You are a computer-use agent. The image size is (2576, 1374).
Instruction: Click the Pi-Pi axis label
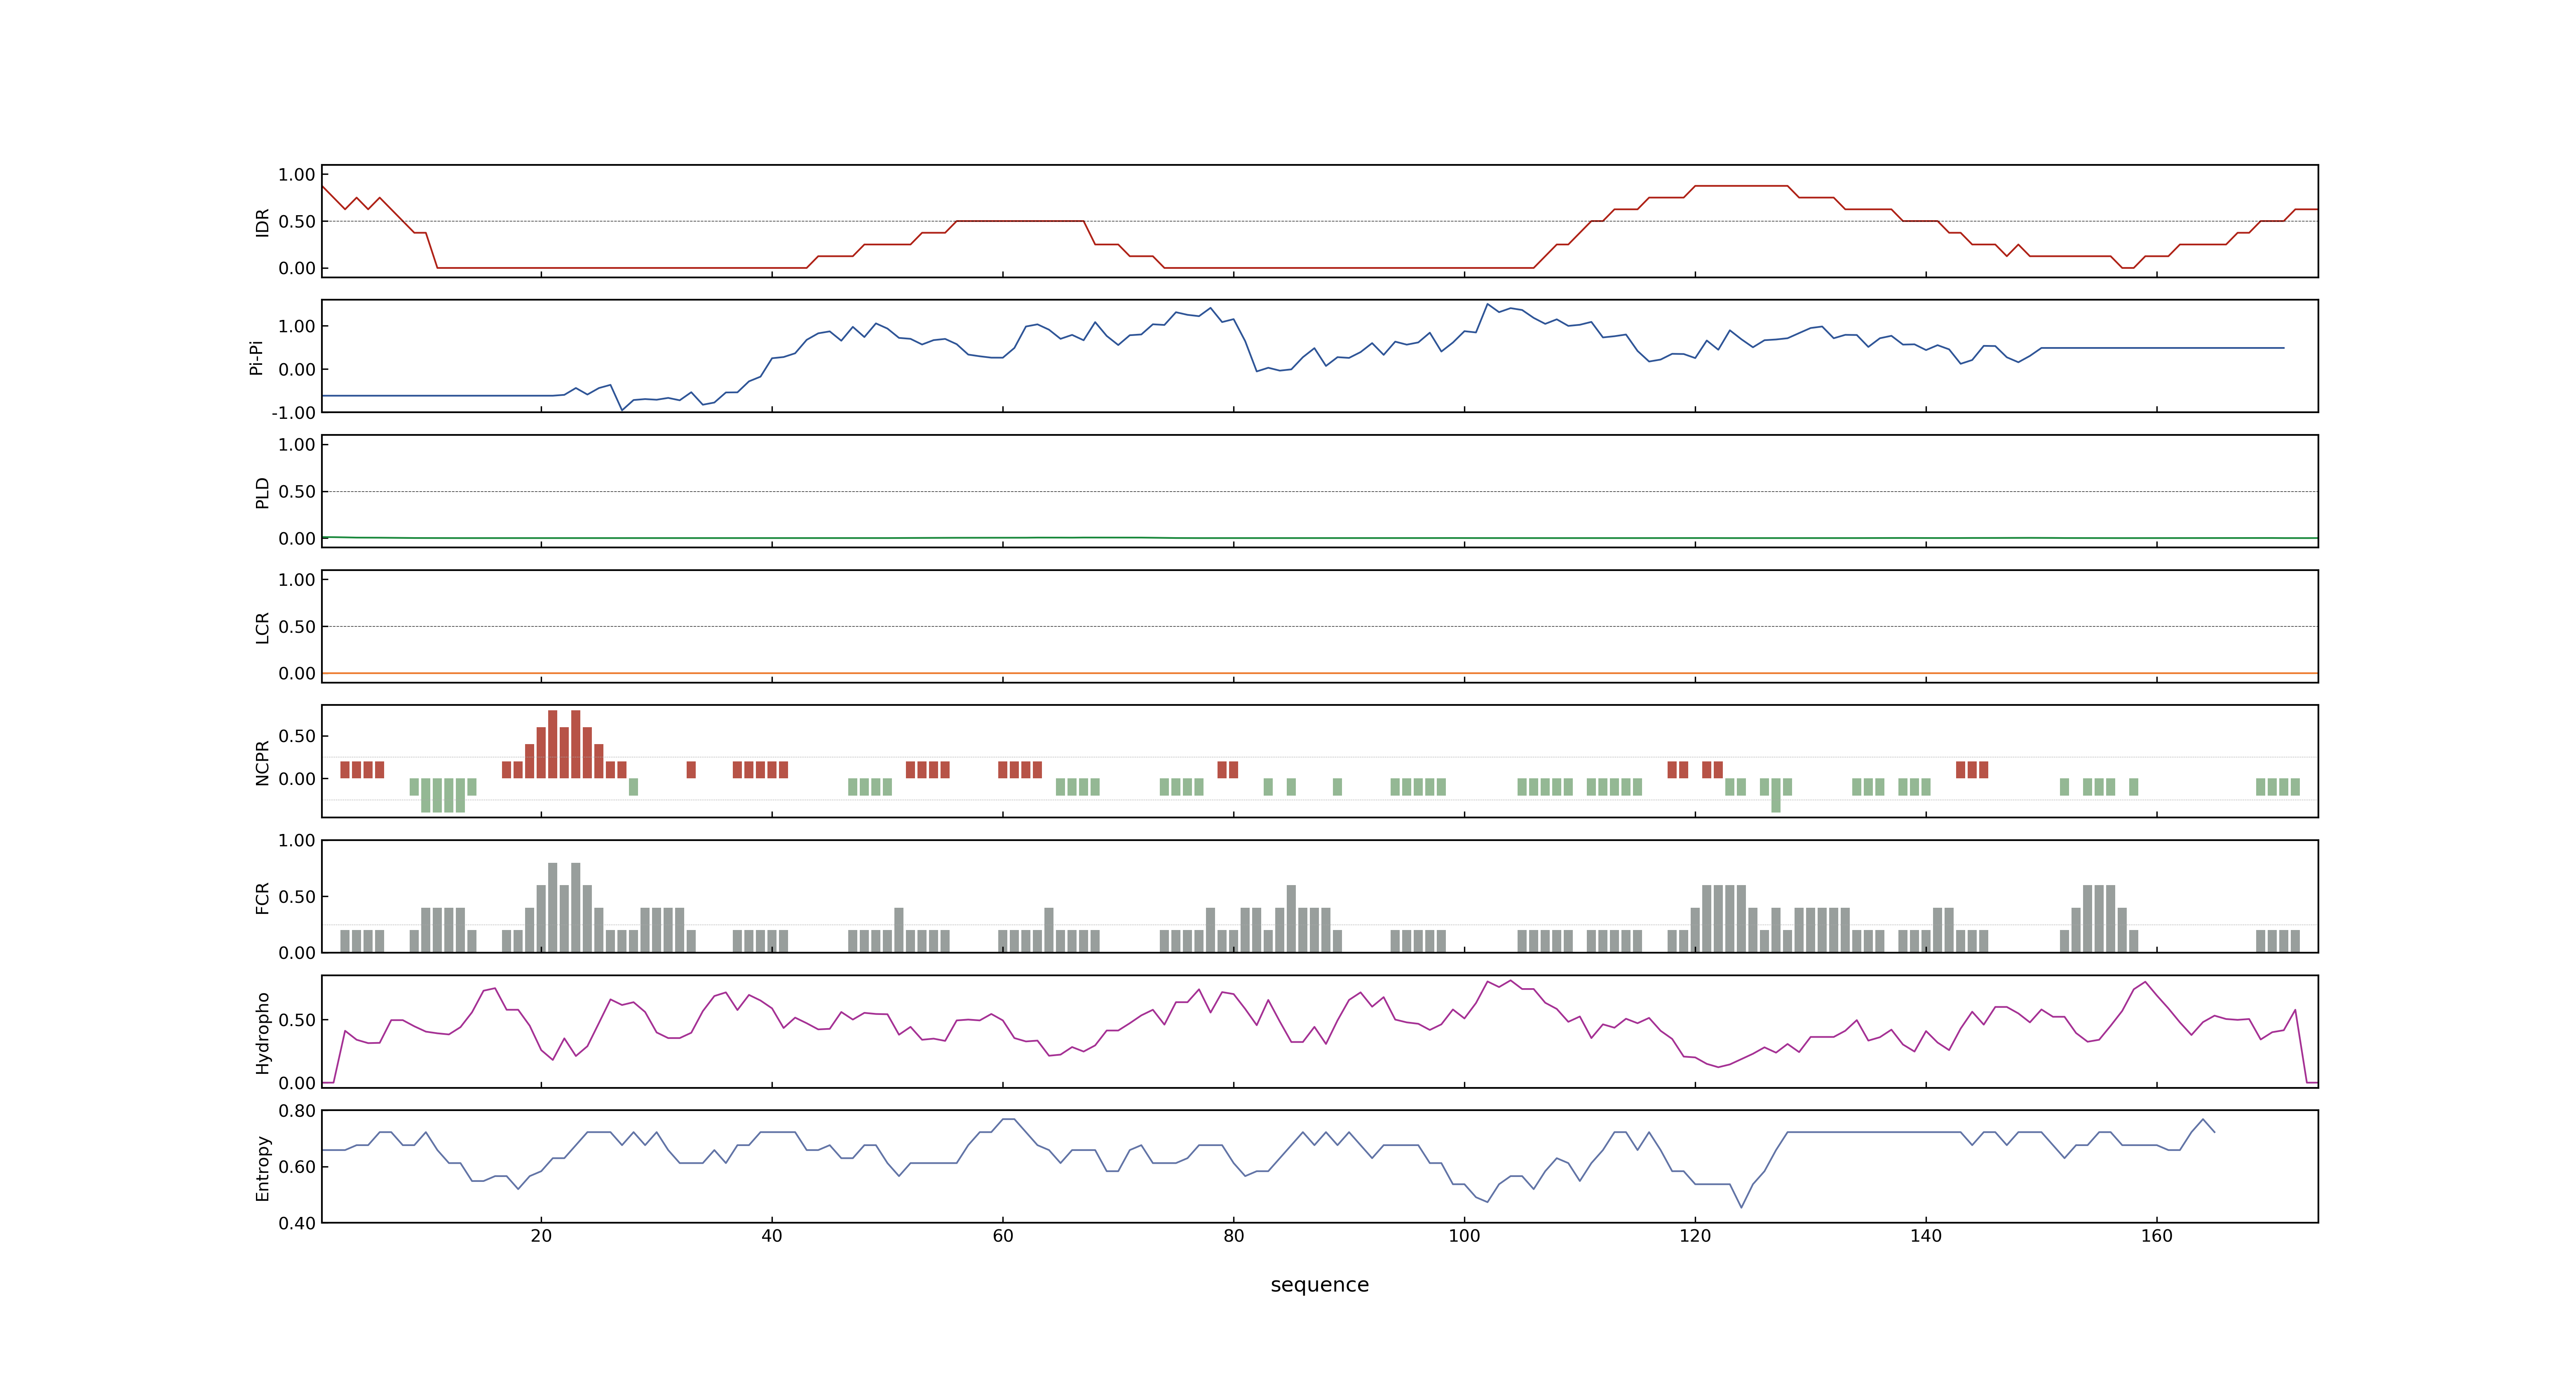[256, 357]
